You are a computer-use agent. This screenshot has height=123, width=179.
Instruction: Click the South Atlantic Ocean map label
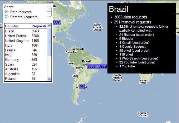coord(117,77)
